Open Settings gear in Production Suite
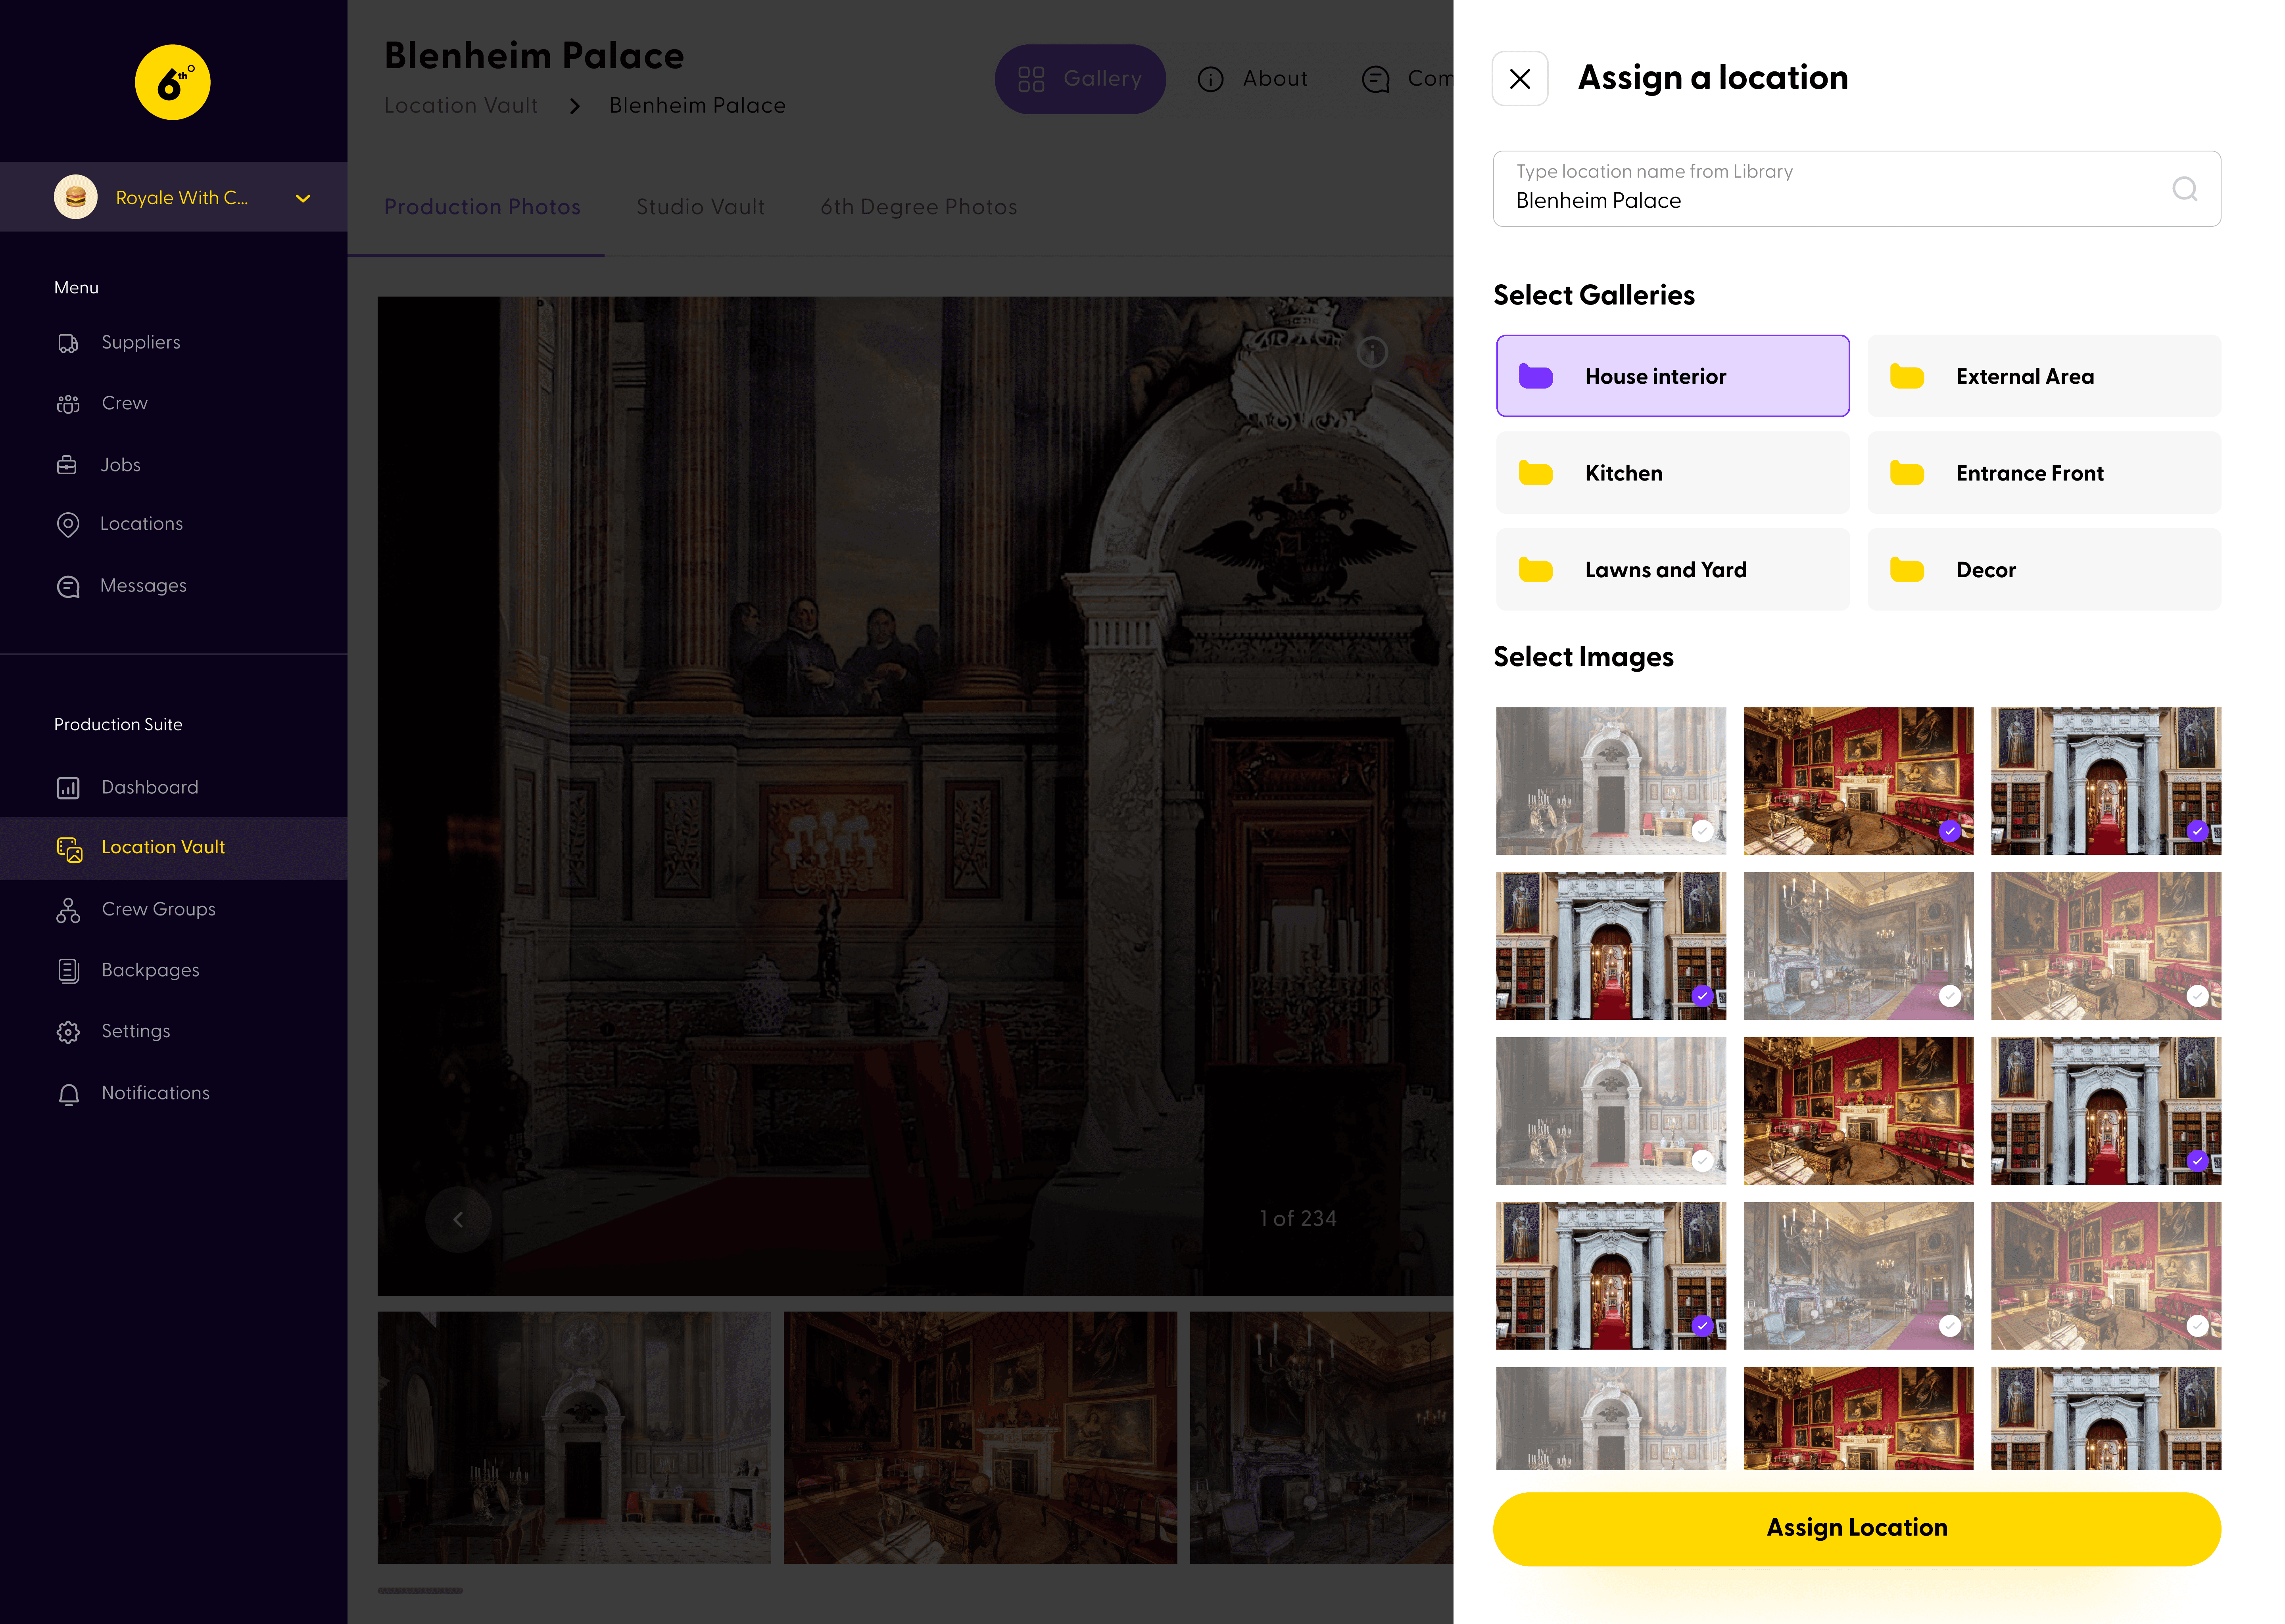 click(x=68, y=1032)
